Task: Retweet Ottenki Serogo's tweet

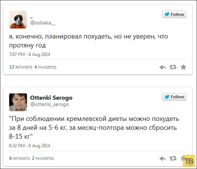Action: pyautogui.click(x=173, y=158)
